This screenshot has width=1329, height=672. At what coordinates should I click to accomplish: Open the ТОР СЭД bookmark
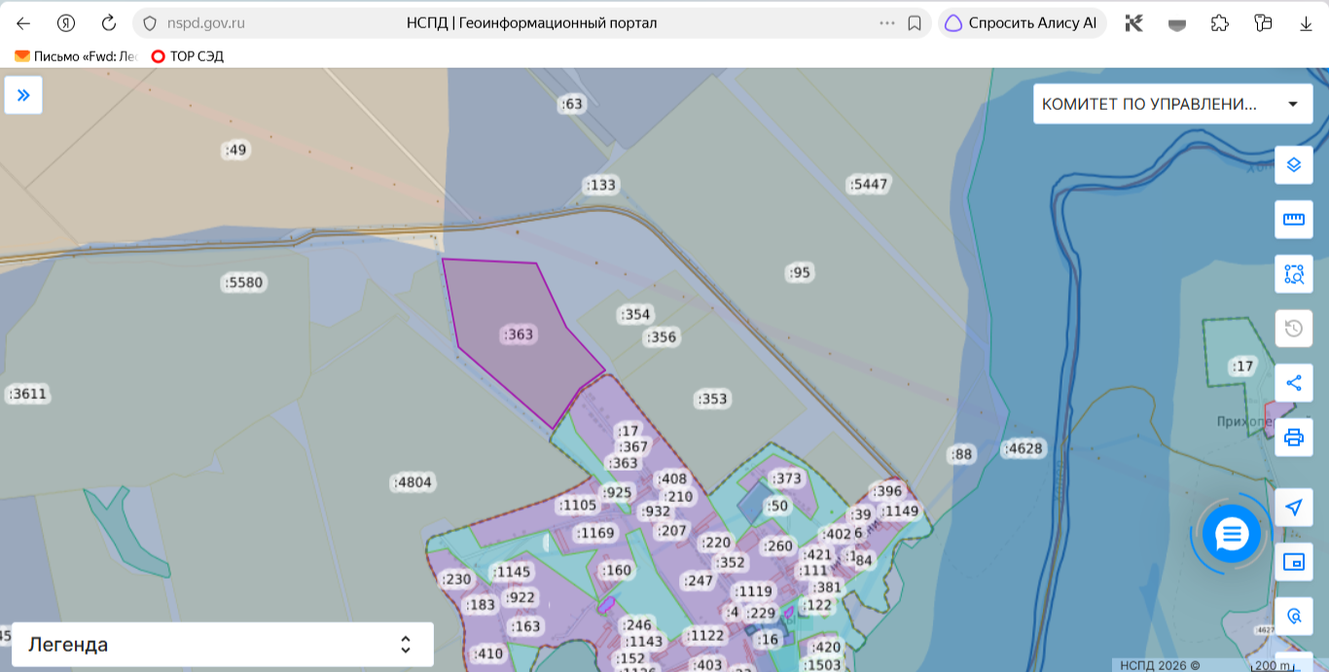(187, 56)
